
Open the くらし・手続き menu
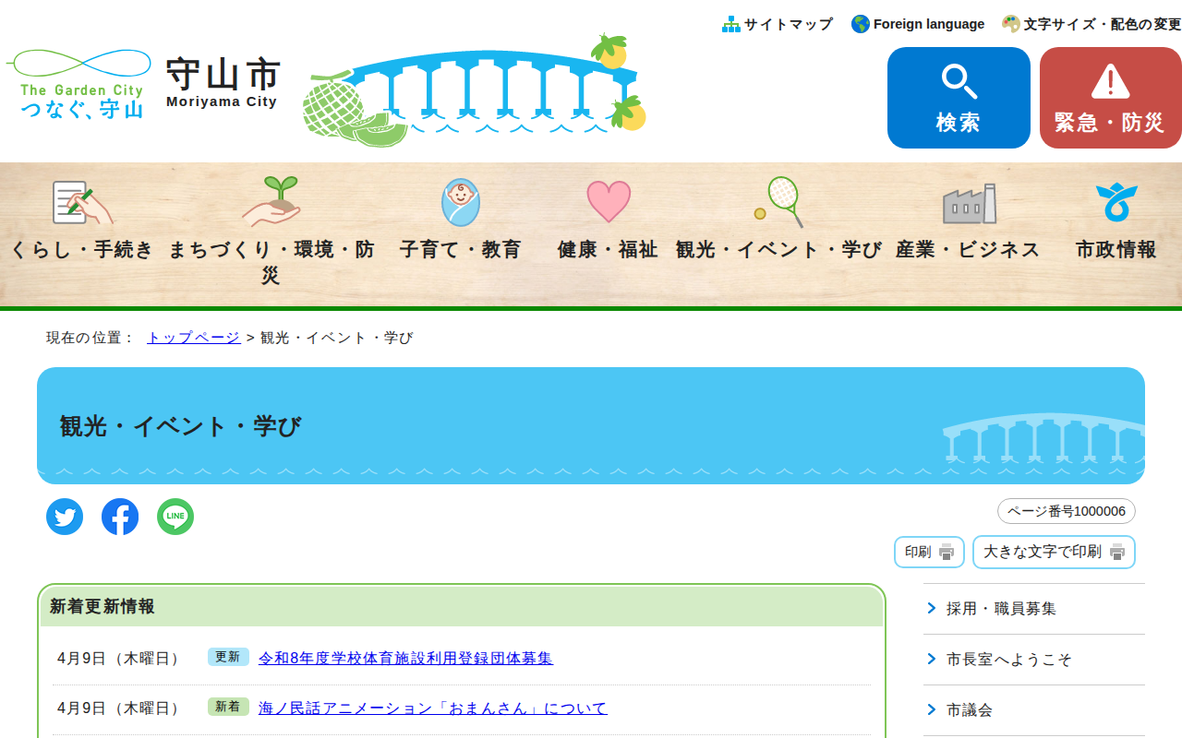[82, 249]
